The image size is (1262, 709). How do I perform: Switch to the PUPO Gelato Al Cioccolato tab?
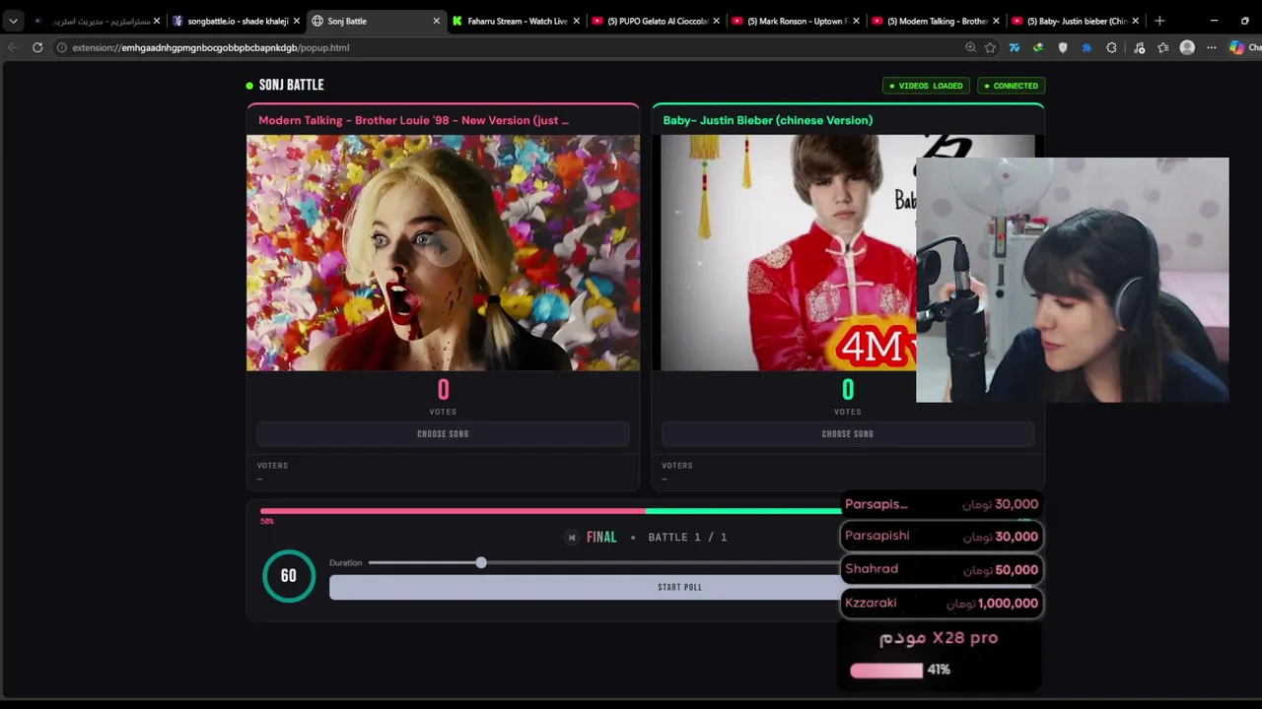point(657,21)
